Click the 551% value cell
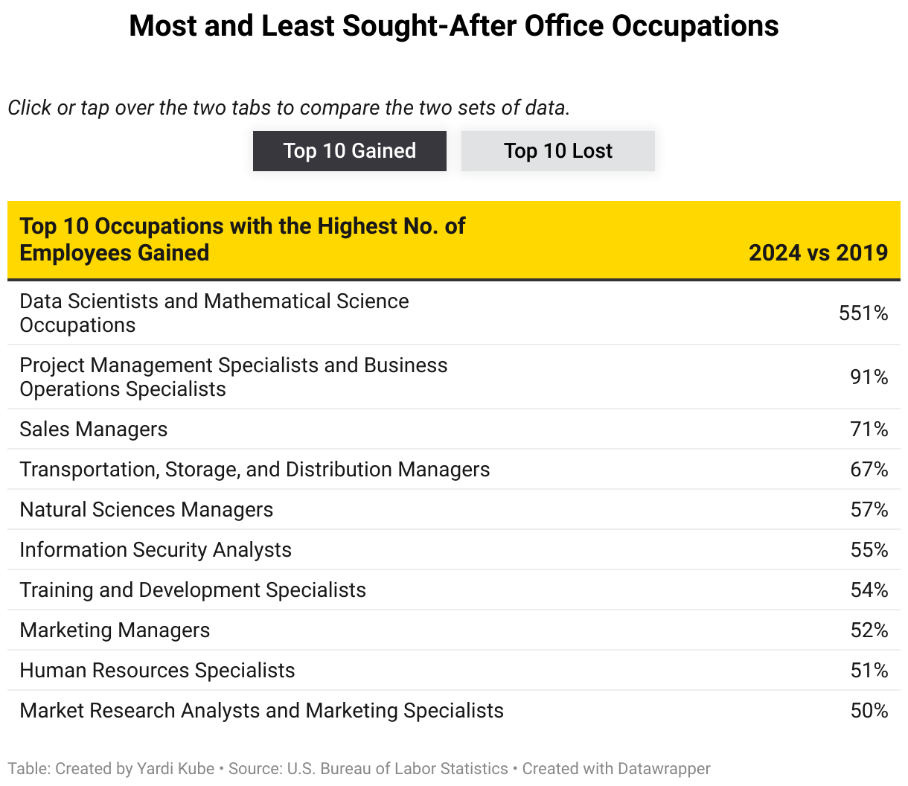 coord(863,313)
